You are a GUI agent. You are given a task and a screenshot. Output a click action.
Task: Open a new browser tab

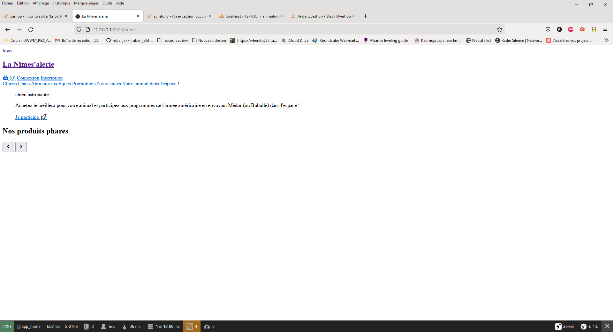[366, 16]
